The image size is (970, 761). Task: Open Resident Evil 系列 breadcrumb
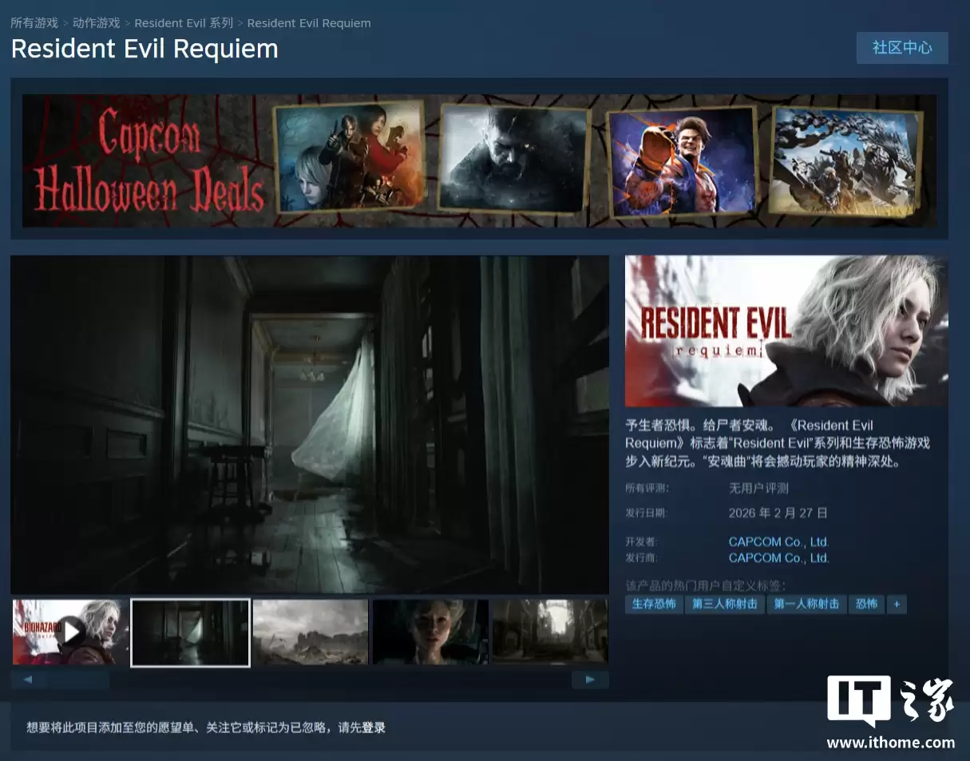pos(184,23)
